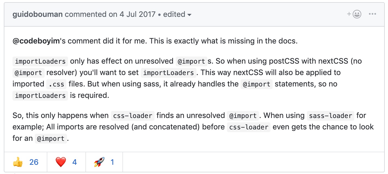Click the 4 Jul 2017 timestamp
Viewport: 388px width, 174px height.
pos(137,14)
